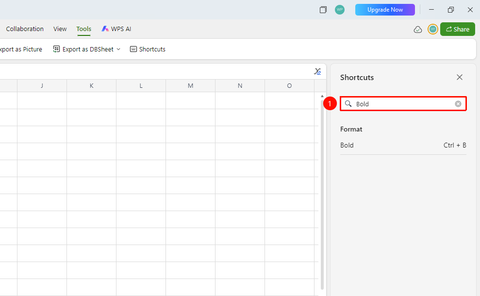Open the window-switcher icon beside the user avatar
480x296 pixels.
323,10
